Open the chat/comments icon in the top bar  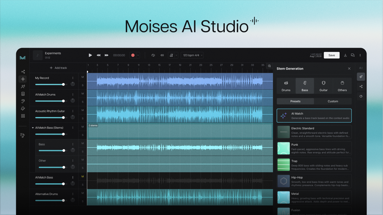pyautogui.click(x=353, y=55)
